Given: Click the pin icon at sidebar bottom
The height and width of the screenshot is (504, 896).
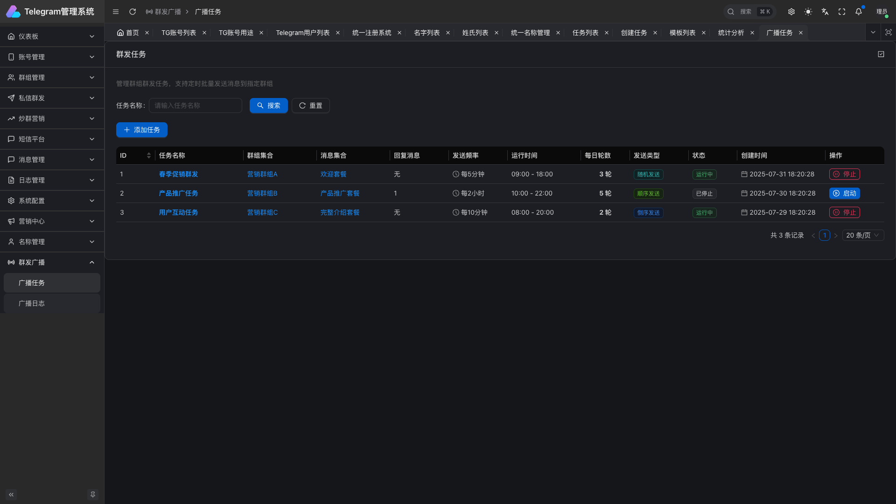Looking at the screenshot, I should tap(93, 495).
